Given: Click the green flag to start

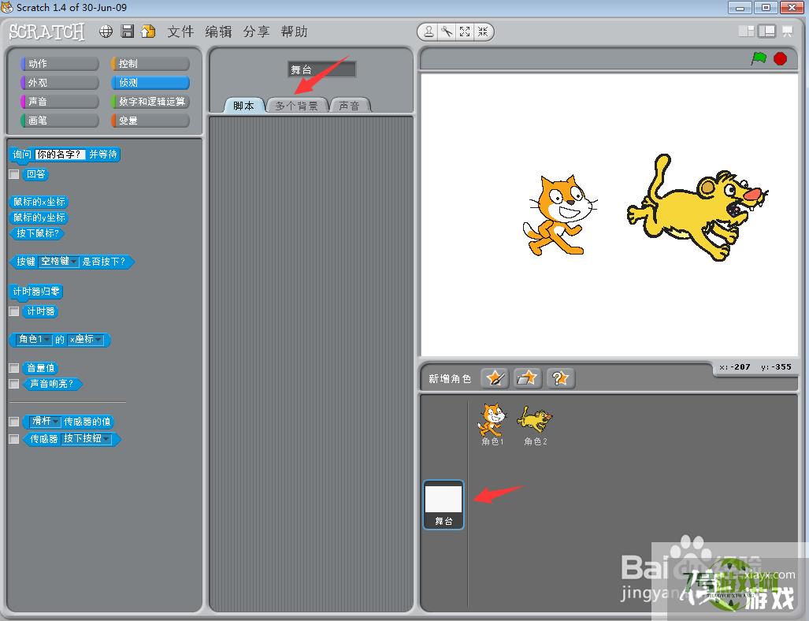Looking at the screenshot, I should 759,58.
